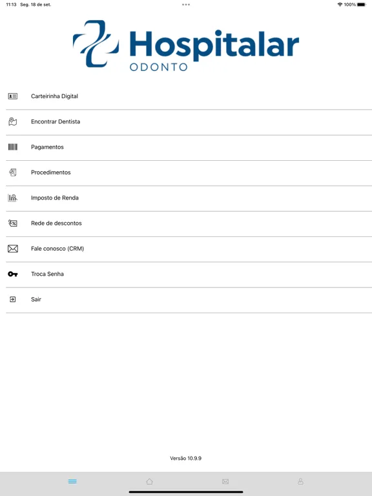
Task: Tap the map pin icon beside Encontrar Dentista
Action: click(x=13, y=121)
